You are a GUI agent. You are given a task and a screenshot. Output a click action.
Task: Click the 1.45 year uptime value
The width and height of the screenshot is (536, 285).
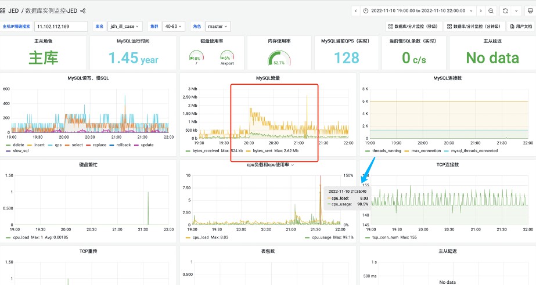click(134, 58)
